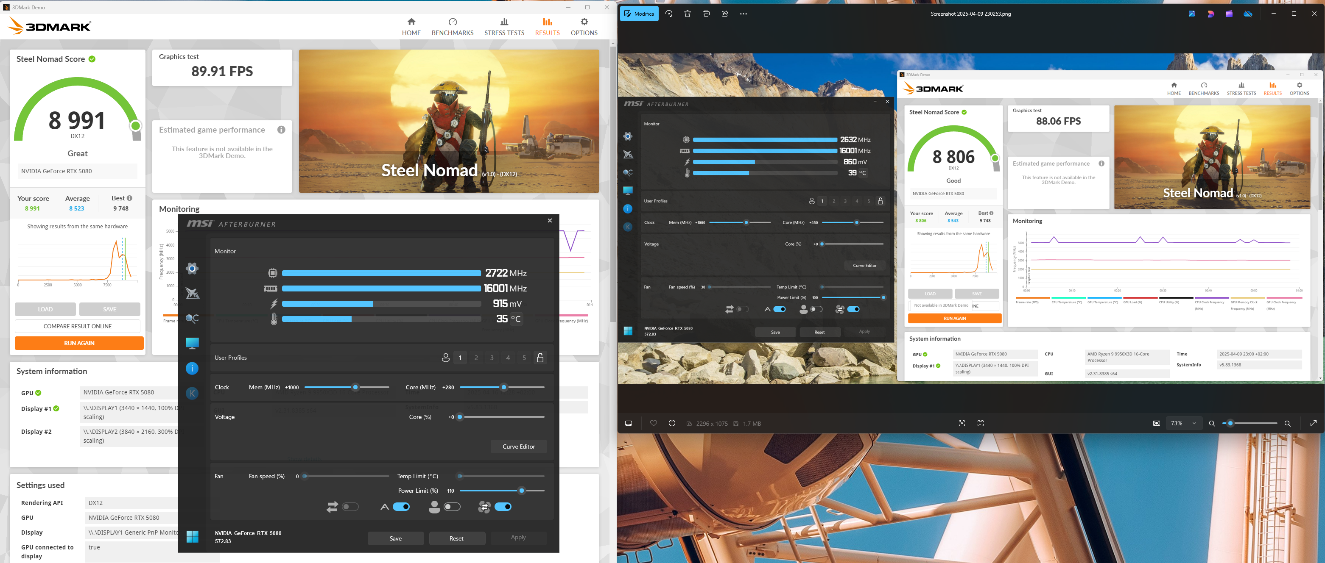Click the K Kombustor icon in Afterburner sidebar
Screen dimensions: 1325x563
tap(192, 394)
